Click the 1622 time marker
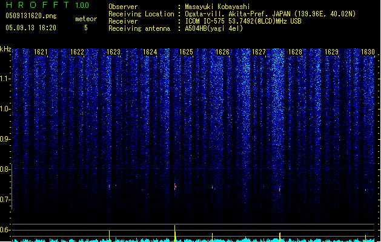The height and width of the screenshot is (242, 381). (77, 52)
